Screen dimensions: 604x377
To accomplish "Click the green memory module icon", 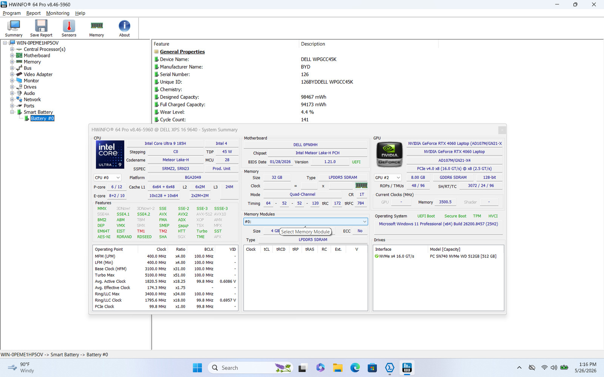I will tap(361, 185).
